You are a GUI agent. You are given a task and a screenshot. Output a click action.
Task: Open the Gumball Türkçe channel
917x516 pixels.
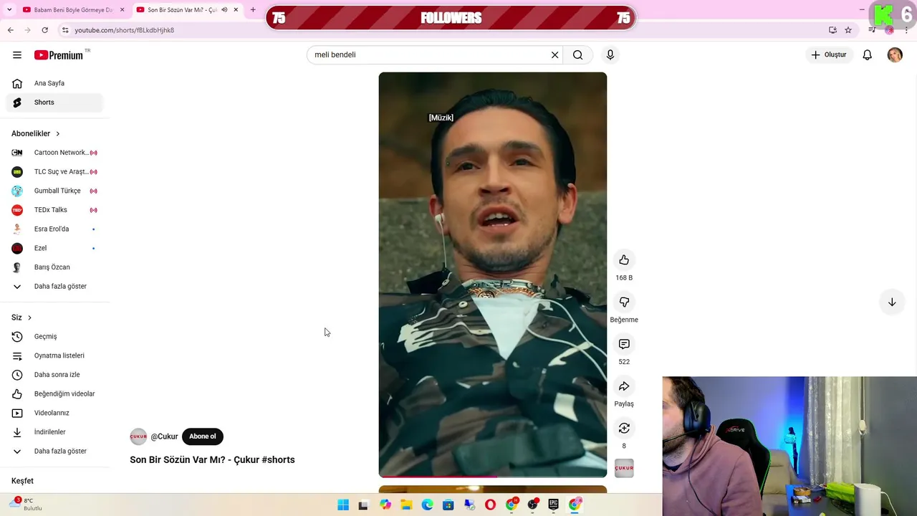[56, 191]
